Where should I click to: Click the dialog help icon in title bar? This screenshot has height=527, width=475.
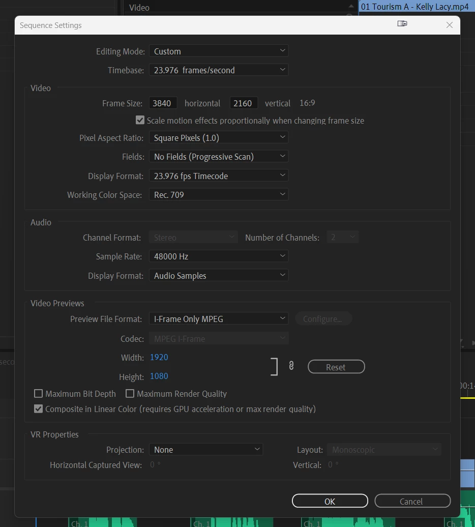tap(402, 23)
